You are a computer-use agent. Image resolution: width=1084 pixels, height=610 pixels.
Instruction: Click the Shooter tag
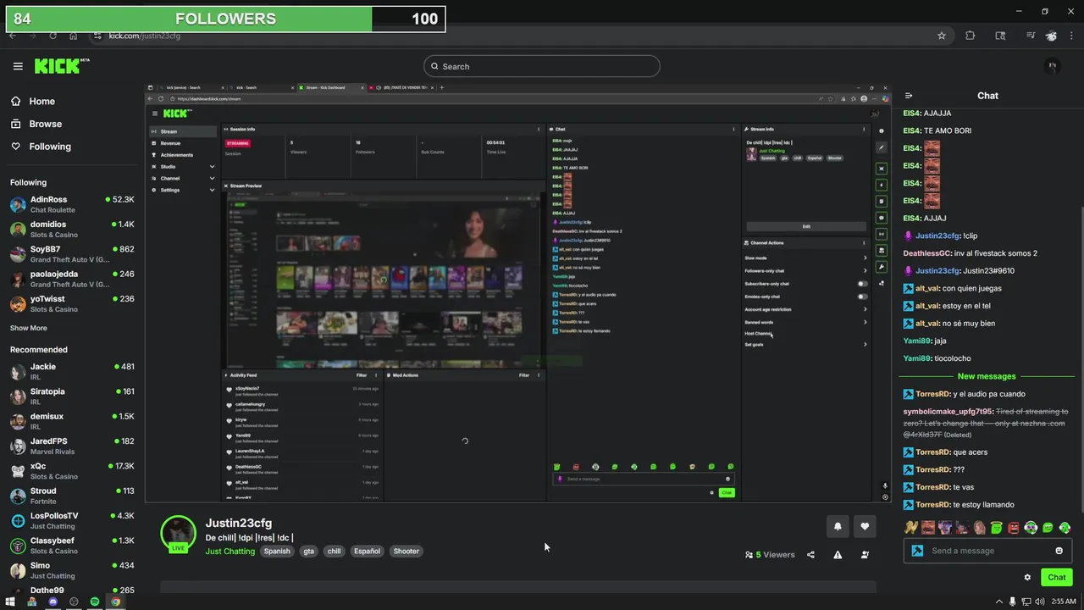406,551
